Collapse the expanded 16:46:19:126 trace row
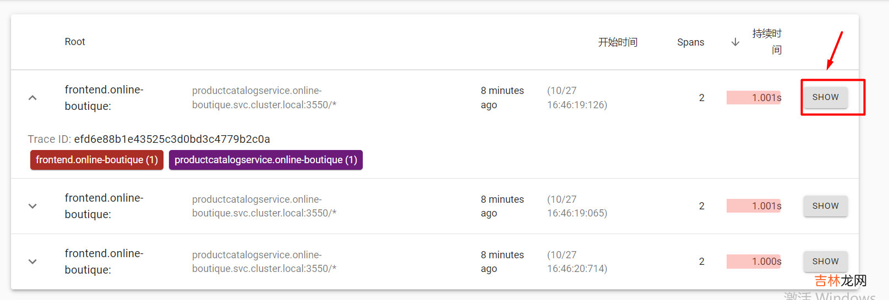Screen dimensions: 889x300 pos(32,98)
